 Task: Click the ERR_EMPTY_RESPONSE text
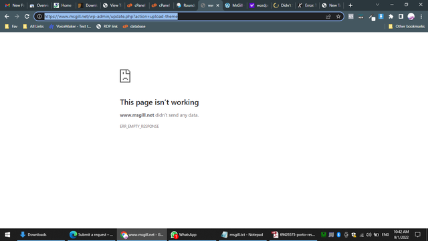point(139,127)
